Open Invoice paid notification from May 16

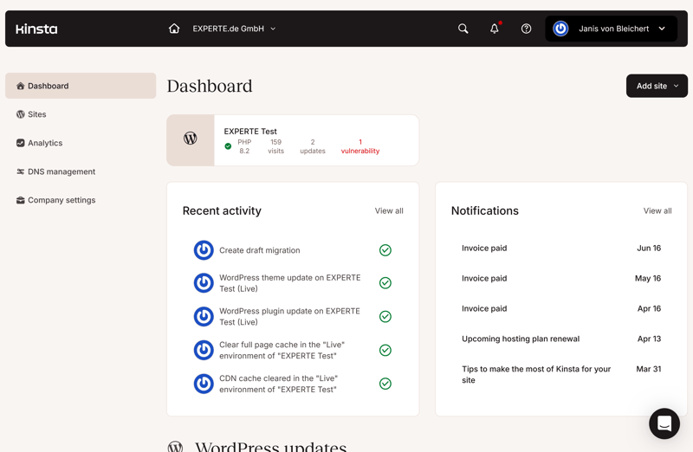(561, 278)
